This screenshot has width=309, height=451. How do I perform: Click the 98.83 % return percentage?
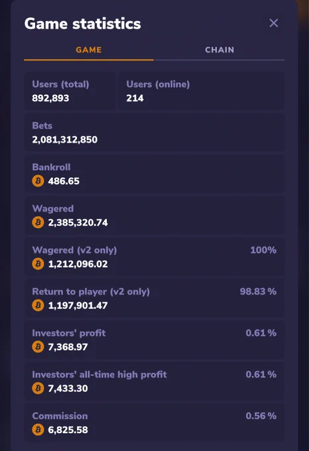pos(258,291)
